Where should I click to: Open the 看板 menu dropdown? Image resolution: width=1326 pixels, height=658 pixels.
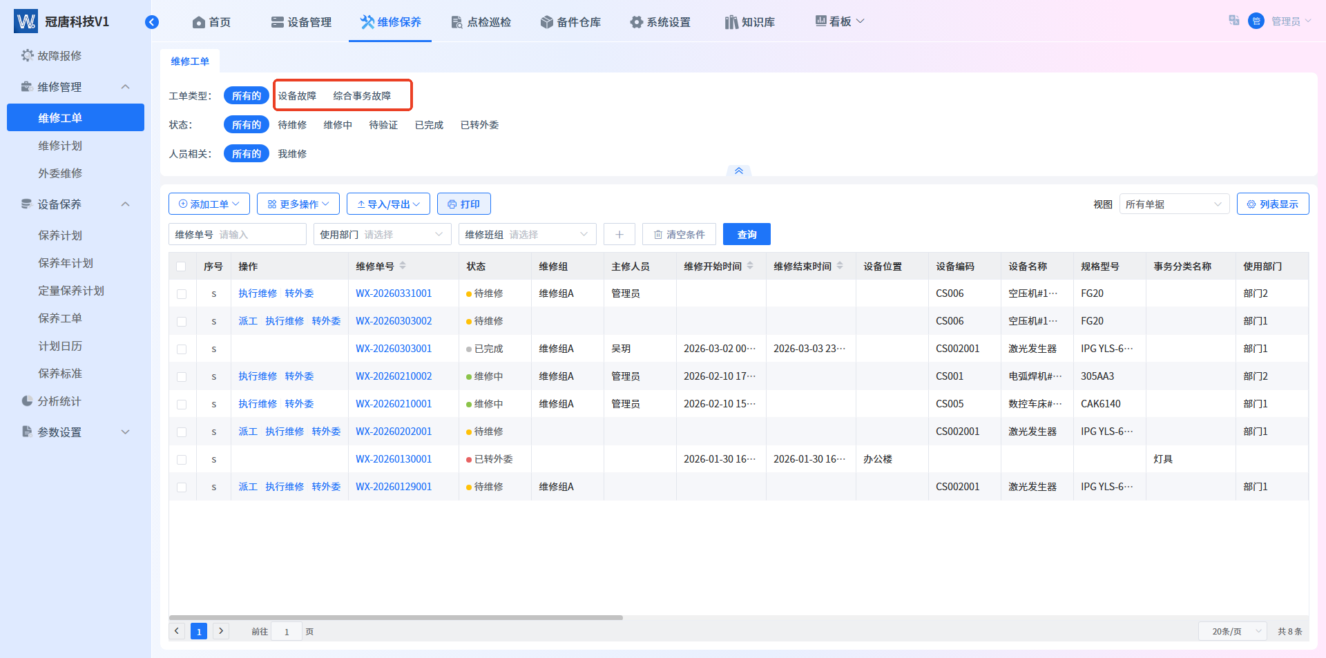840,21
